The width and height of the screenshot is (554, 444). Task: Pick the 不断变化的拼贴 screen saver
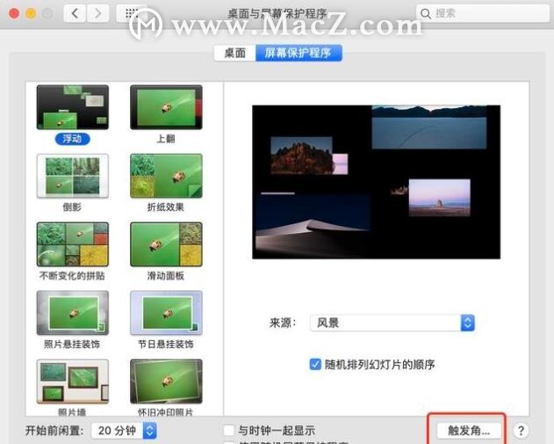click(x=72, y=244)
